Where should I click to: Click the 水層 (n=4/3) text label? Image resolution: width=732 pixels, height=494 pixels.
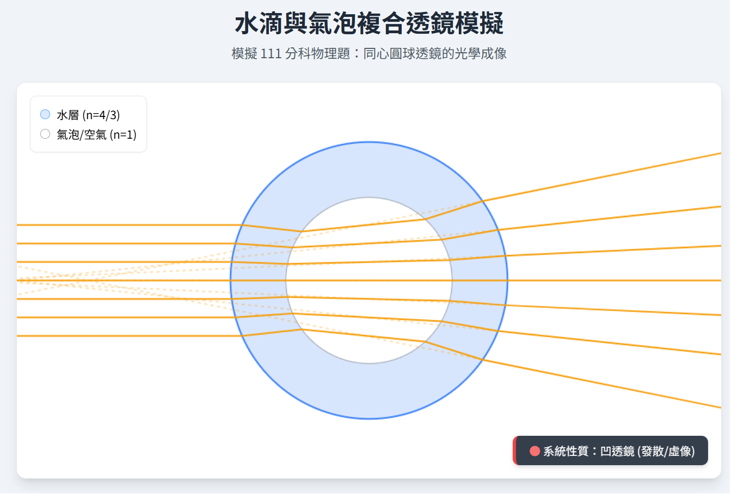click(87, 114)
